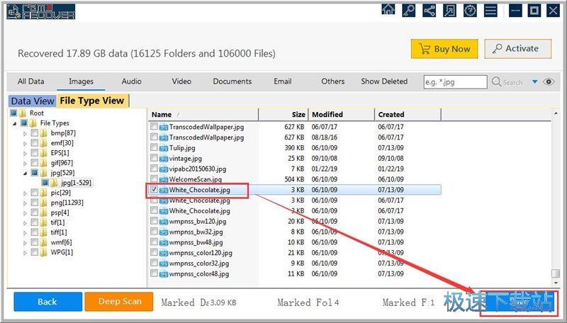Click the file search input field

click(x=454, y=82)
